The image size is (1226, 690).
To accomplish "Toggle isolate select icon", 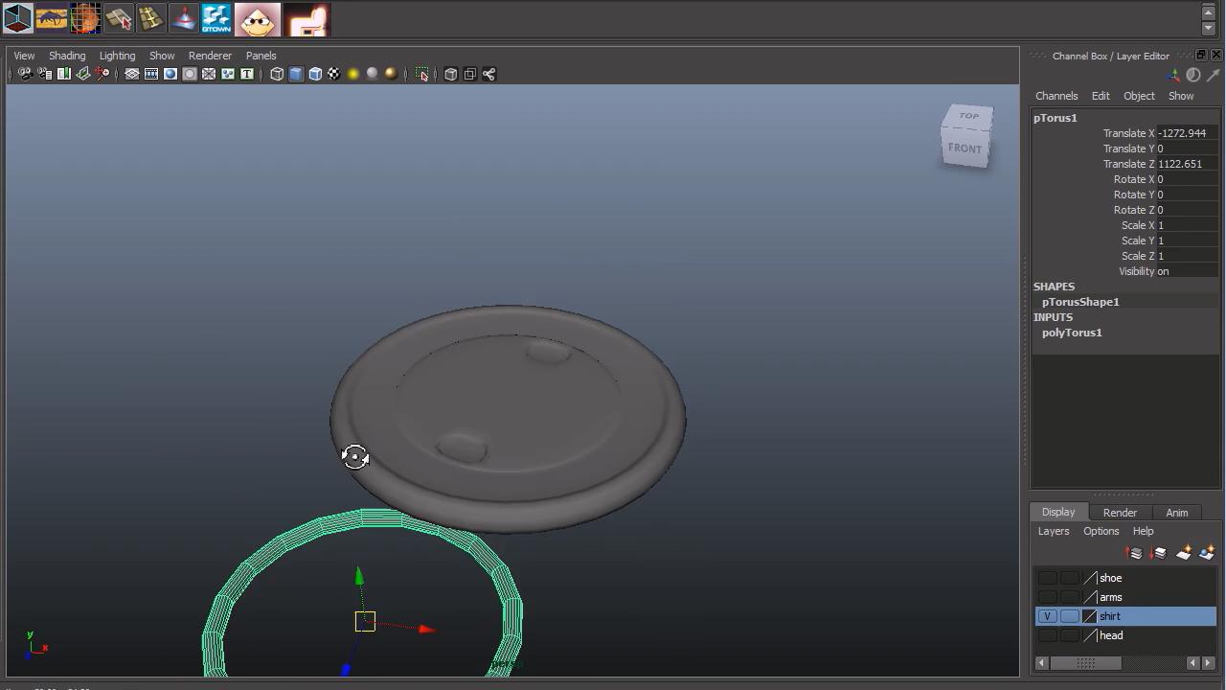I will (x=422, y=74).
